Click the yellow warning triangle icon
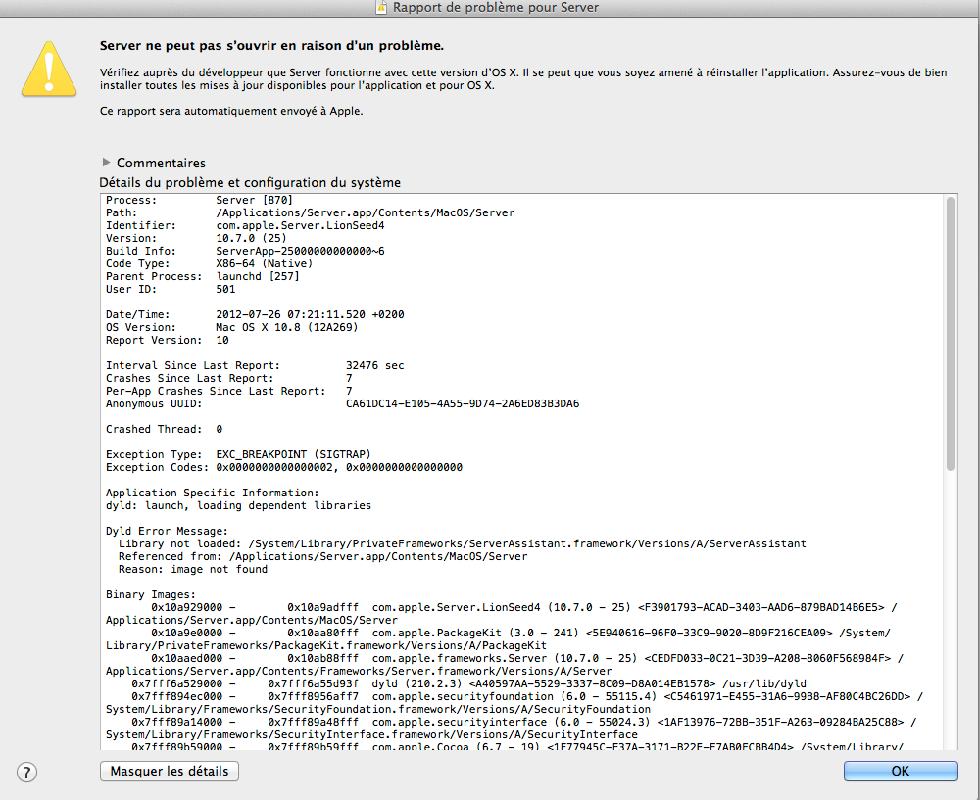This screenshot has height=800, width=980. pos(49,70)
